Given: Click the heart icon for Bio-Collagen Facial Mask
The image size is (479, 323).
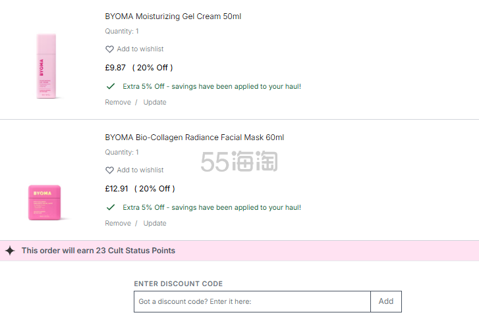Looking at the screenshot, I should (x=109, y=170).
